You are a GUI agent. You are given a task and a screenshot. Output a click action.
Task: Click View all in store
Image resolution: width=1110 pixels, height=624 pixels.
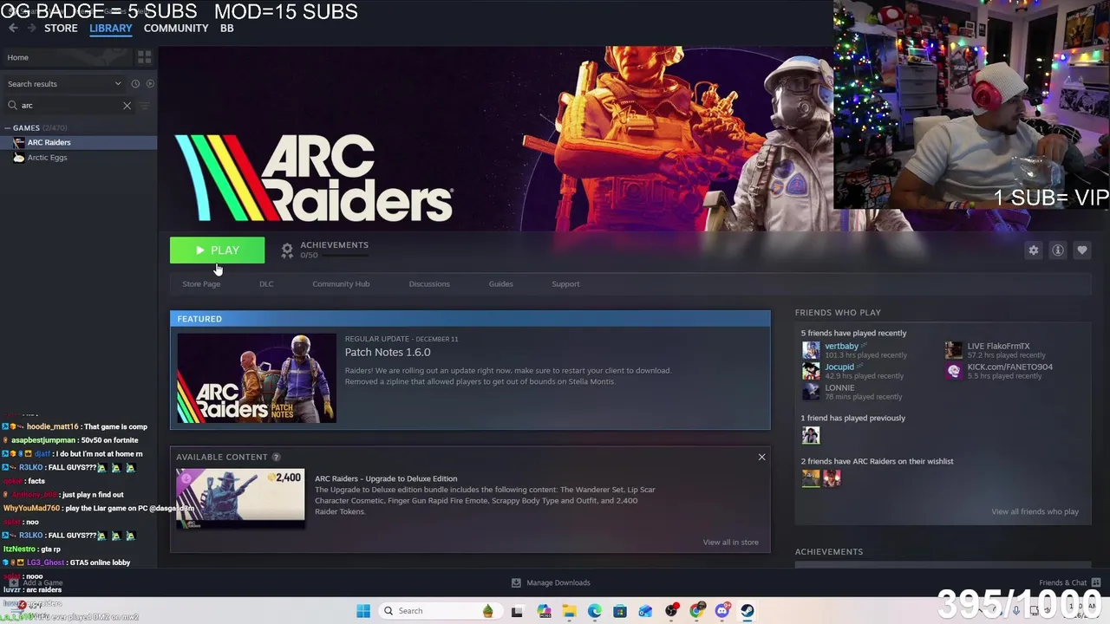[x=730, y=543]
